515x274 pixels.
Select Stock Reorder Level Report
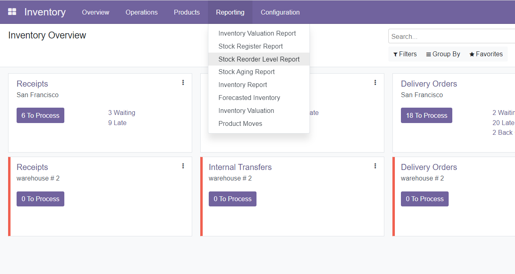[259, 59]
